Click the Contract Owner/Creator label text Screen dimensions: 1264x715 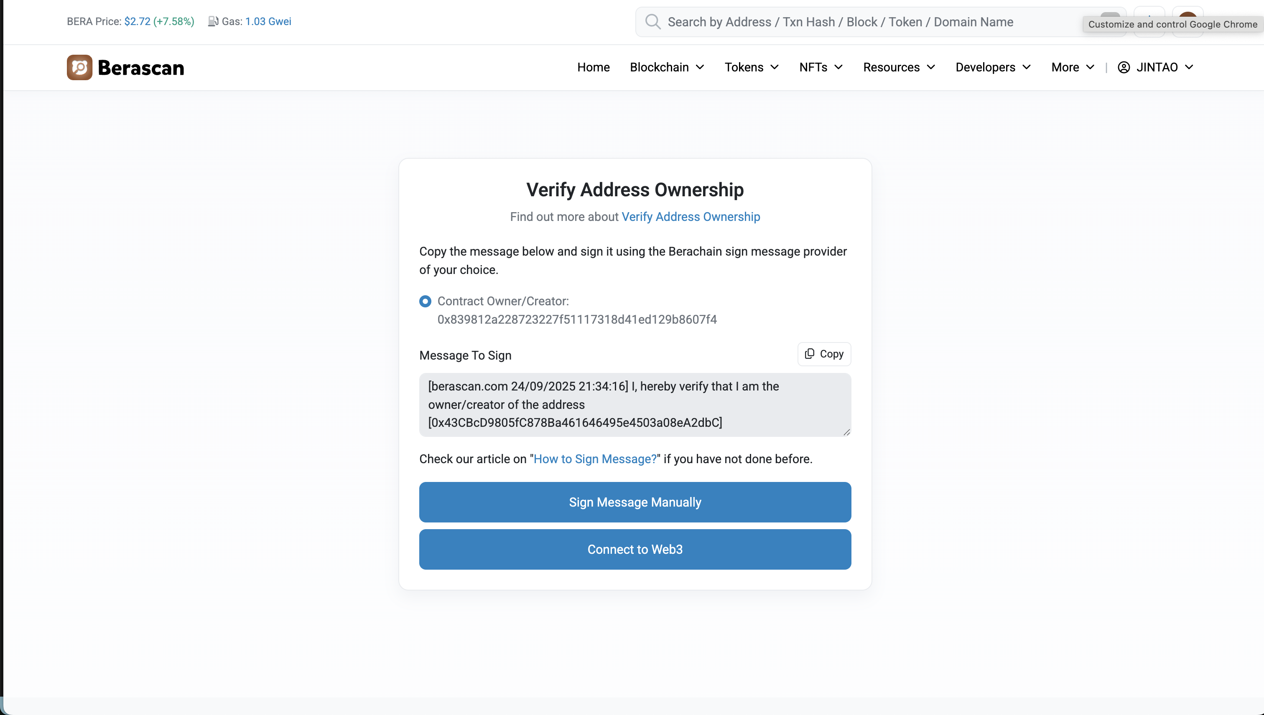coord(503,301)
